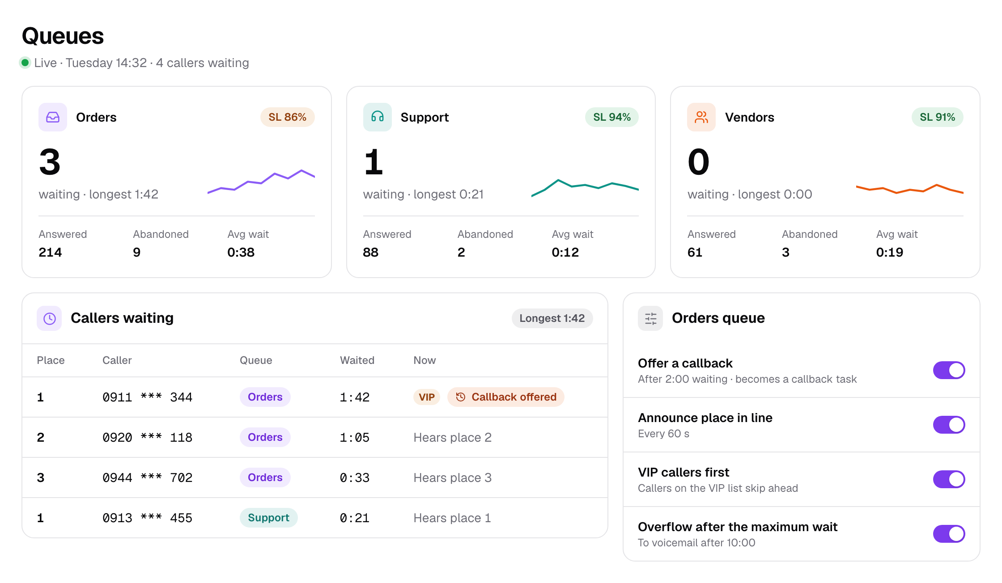The image size is (1002, 583).
Task: Click the Callback offered badge
Action: click(x=506, y=397)
